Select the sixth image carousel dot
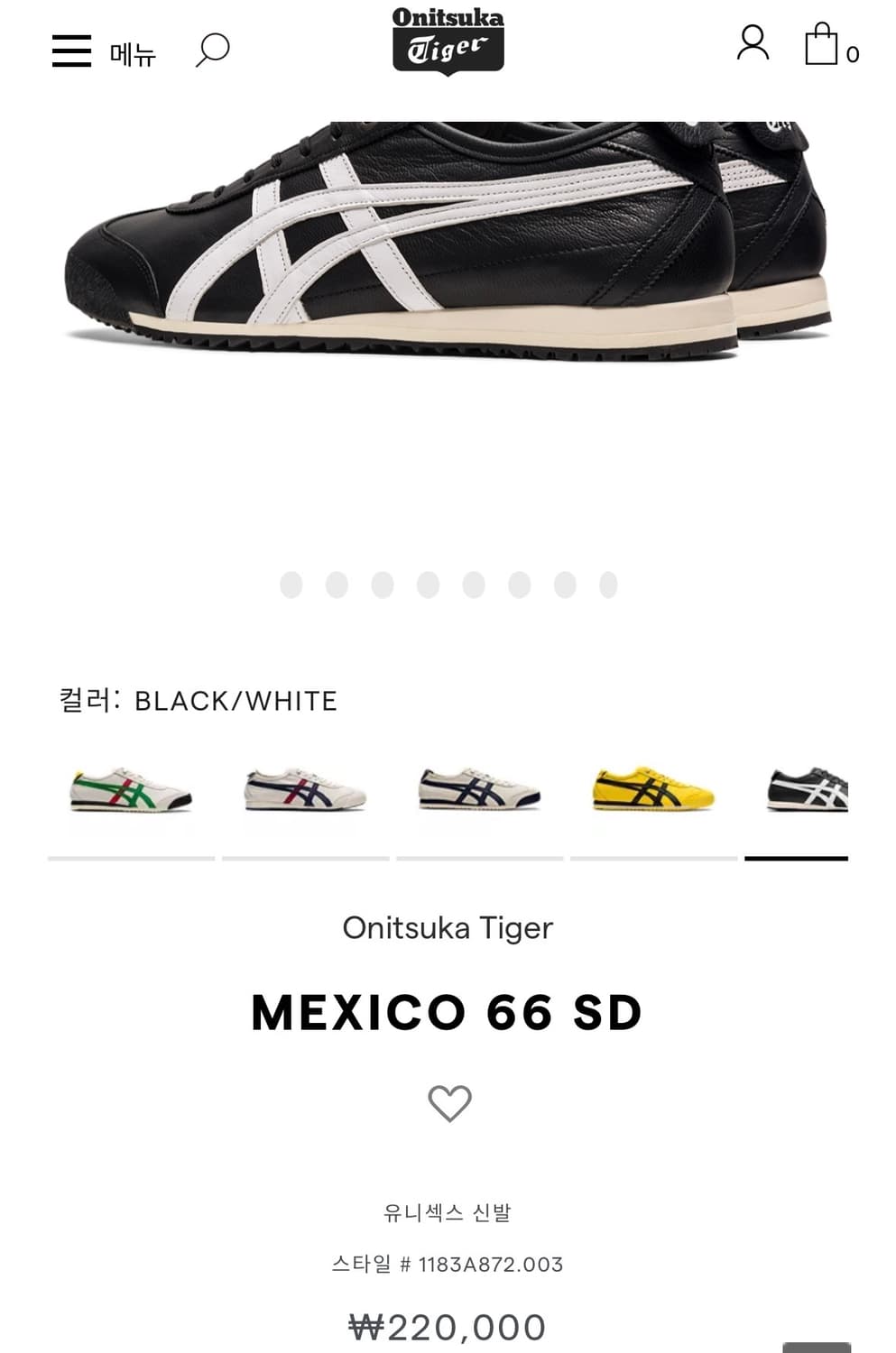Viewport: 896px width, 1353px height. click(x=519, y=584)
